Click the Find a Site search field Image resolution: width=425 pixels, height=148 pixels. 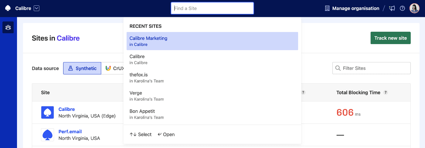212,8
